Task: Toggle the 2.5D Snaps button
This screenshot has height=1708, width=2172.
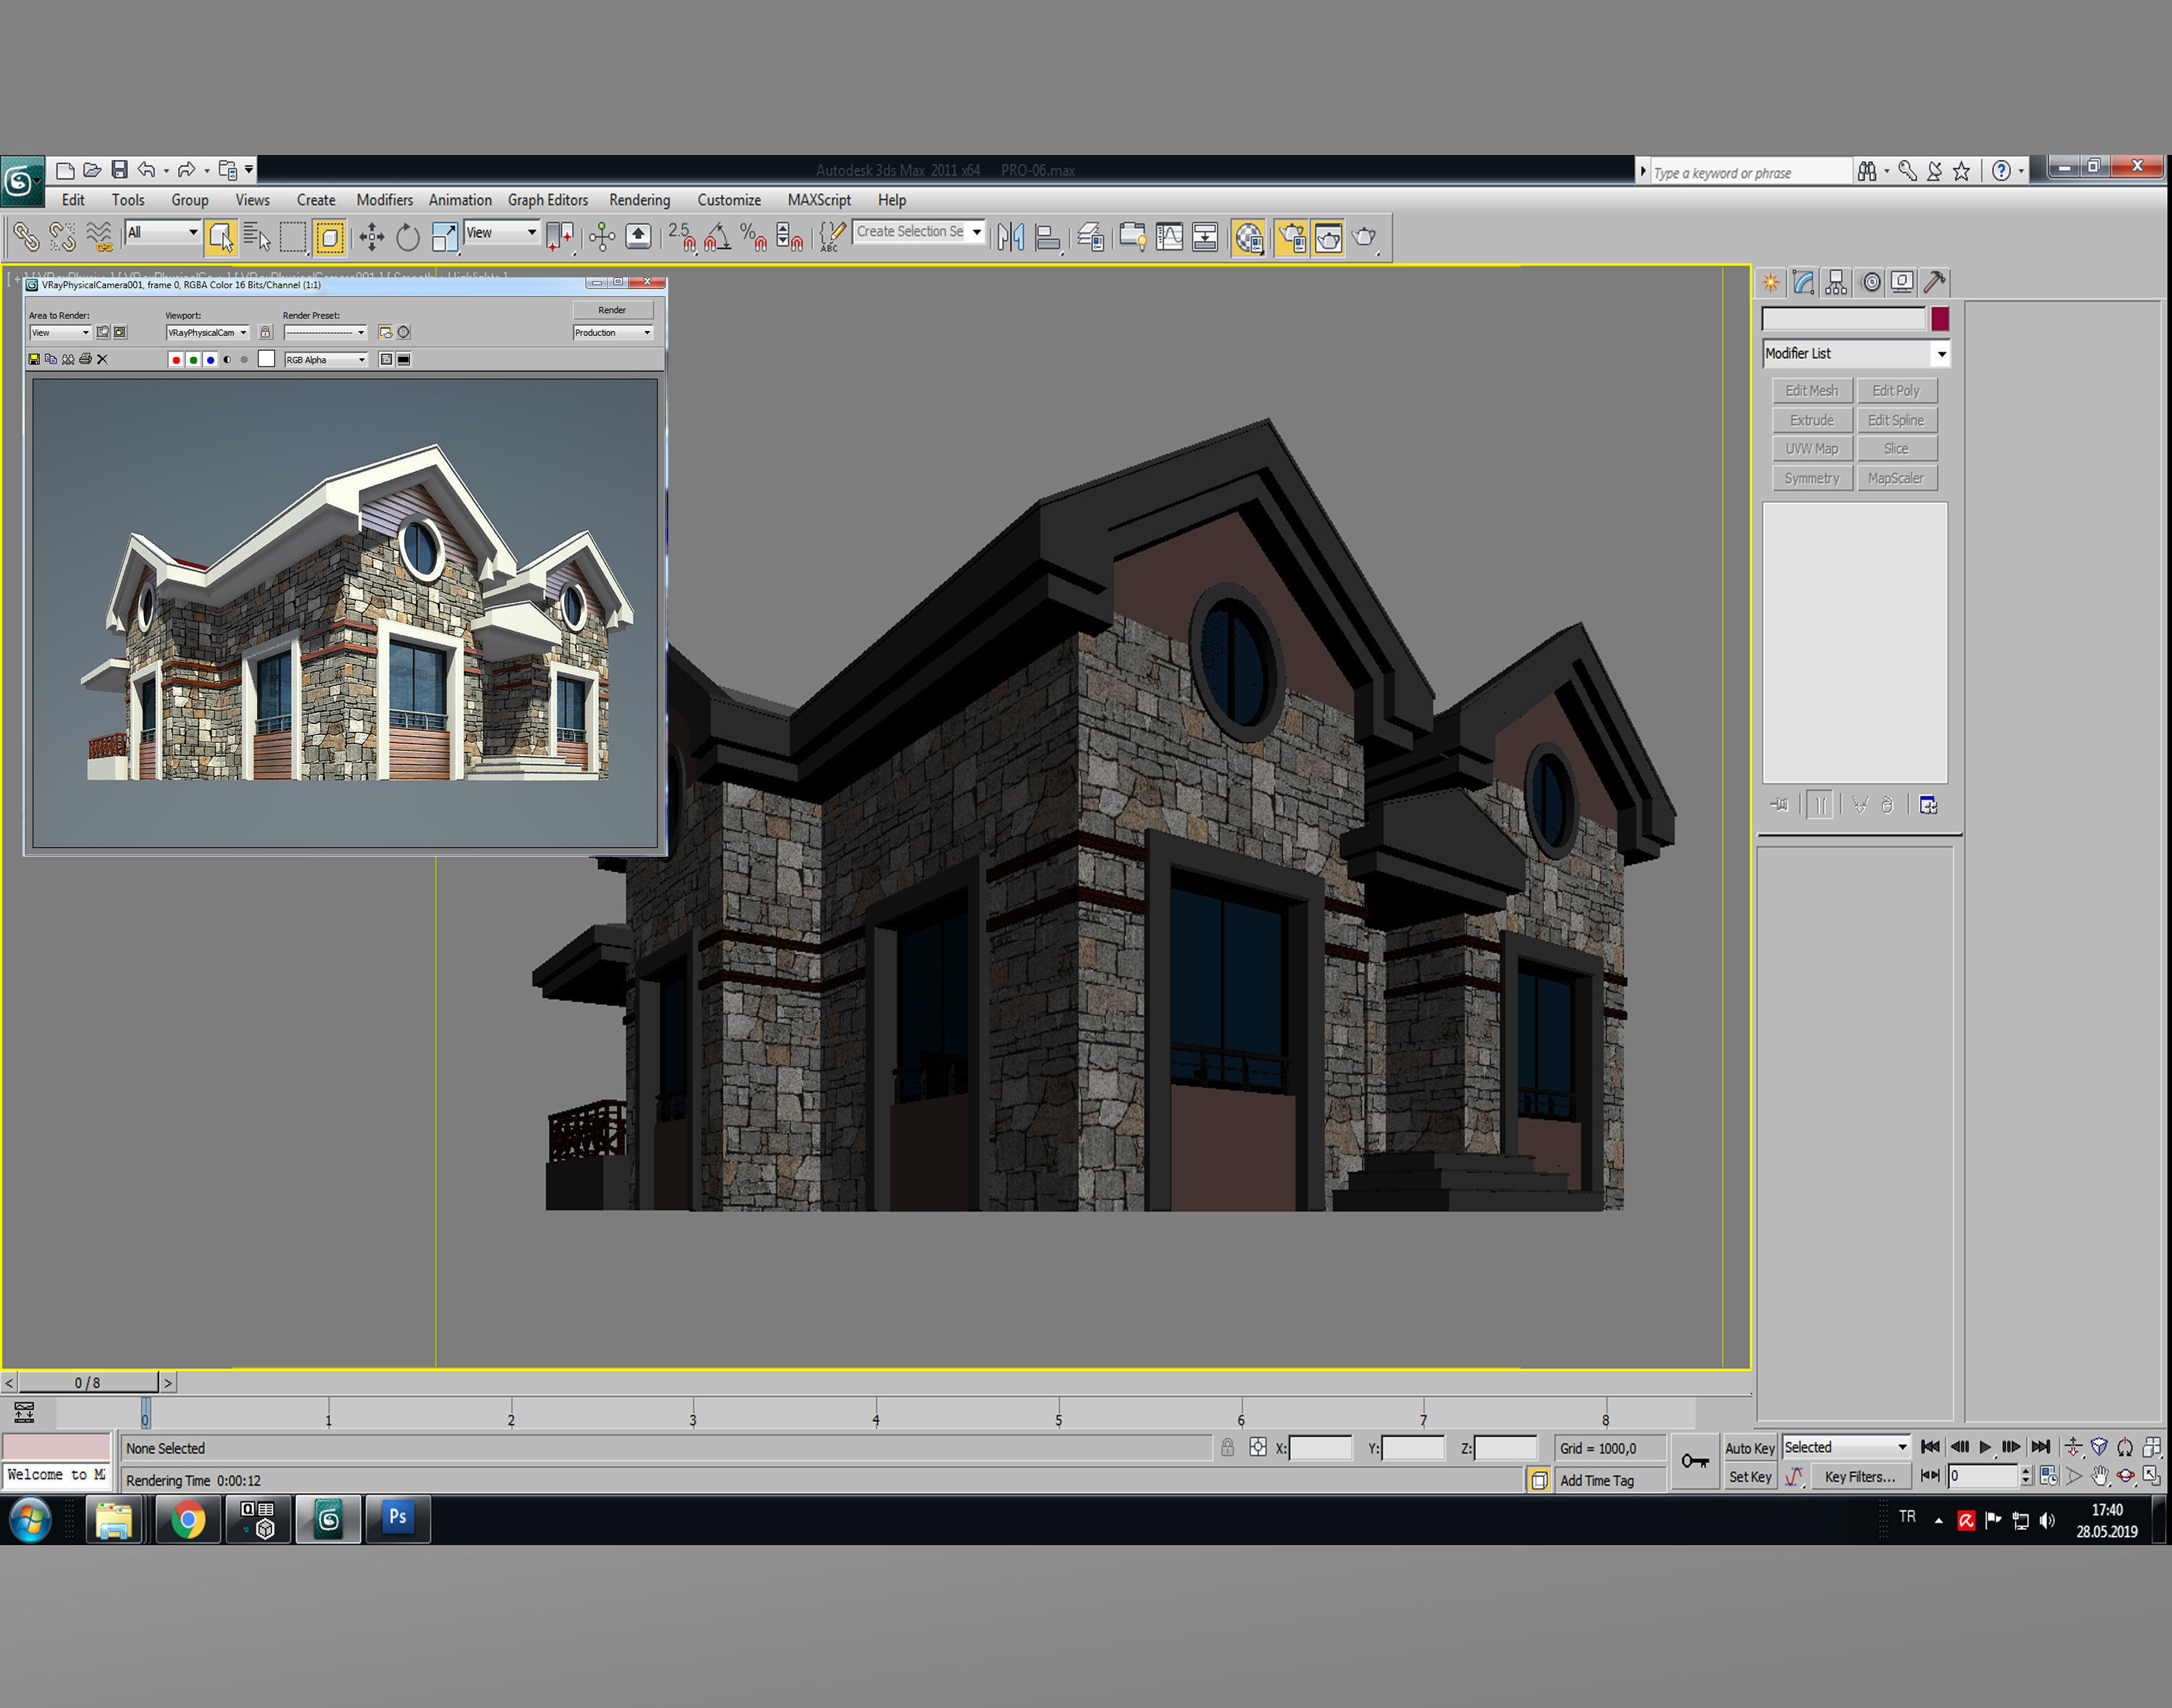Action: point(682,237)
